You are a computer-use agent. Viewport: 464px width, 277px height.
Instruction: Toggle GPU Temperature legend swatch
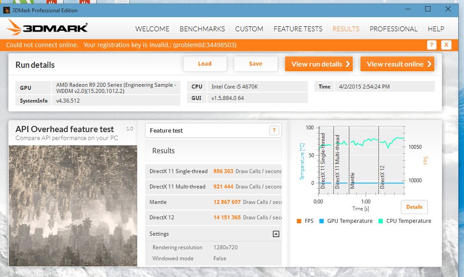coord(322,221)
